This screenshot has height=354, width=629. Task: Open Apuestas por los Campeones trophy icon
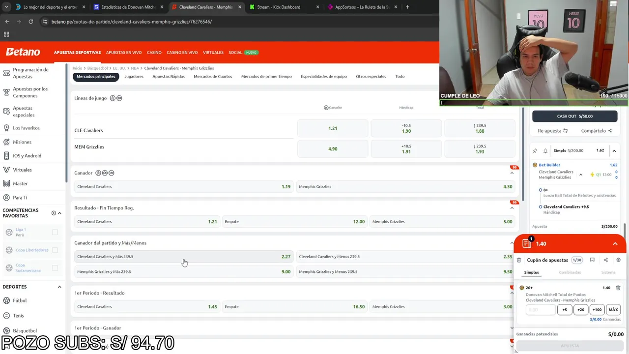coord(6,92)
